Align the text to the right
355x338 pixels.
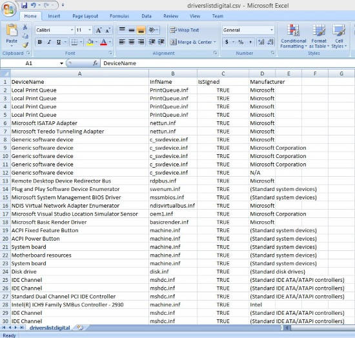coord(141,42)
